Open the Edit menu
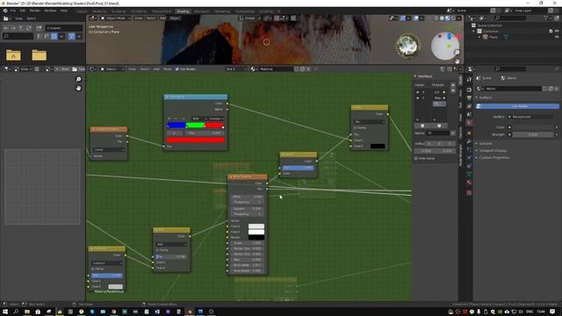The height and width of the screenshot is (316, 562). (23, 11)
